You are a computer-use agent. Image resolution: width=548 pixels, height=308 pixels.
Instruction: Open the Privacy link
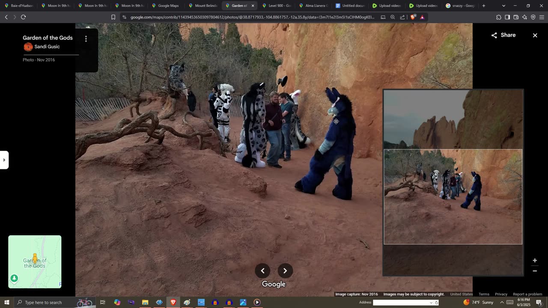[x=501, y=294]
